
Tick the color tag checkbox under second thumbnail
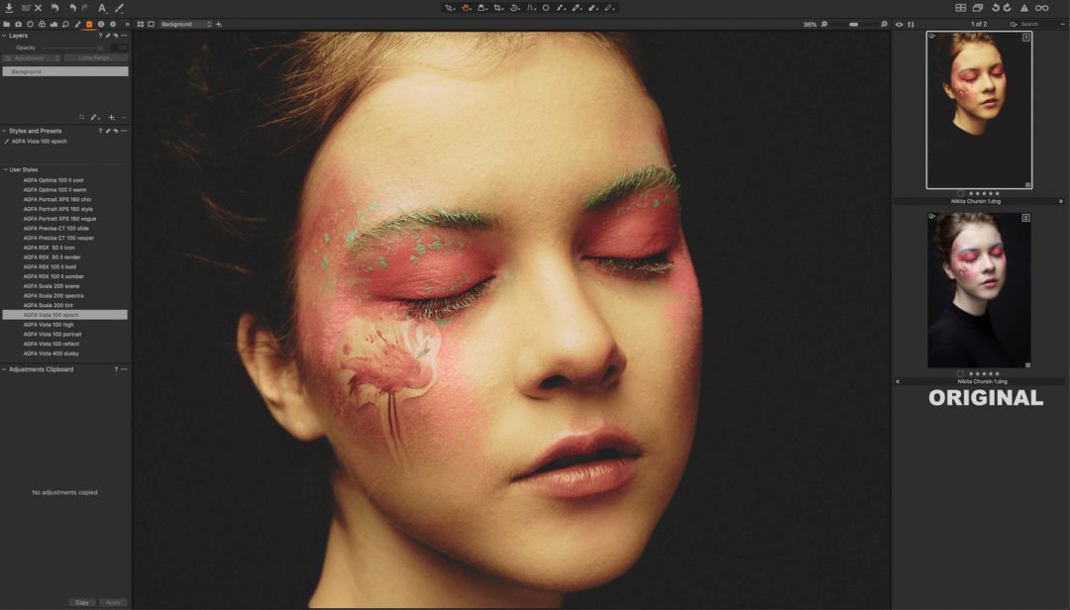[961, 373]
